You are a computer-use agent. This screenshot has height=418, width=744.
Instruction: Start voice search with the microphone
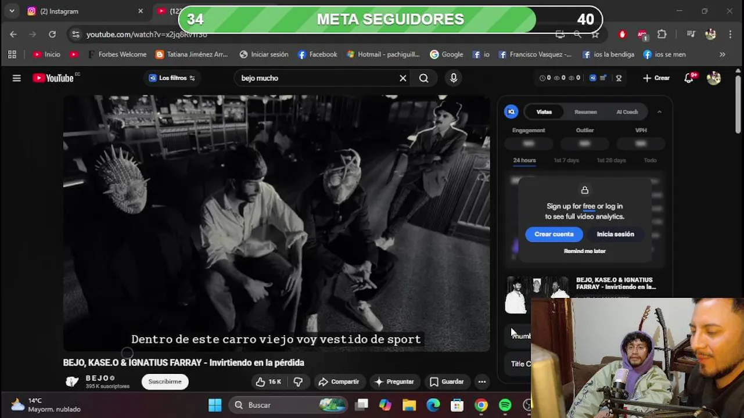pos(454,78)
